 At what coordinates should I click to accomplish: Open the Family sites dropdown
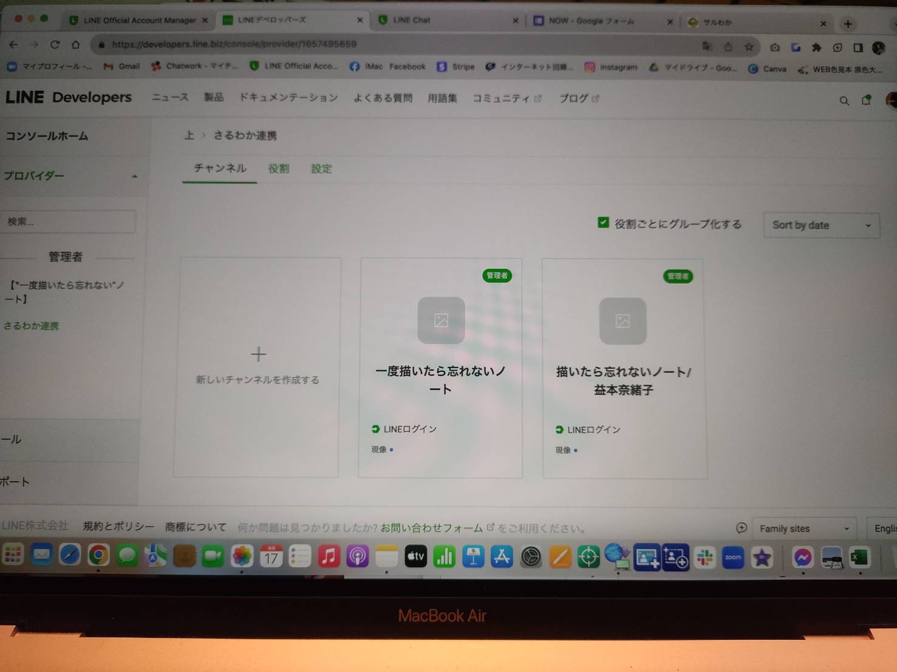click(x=804, y=528)
